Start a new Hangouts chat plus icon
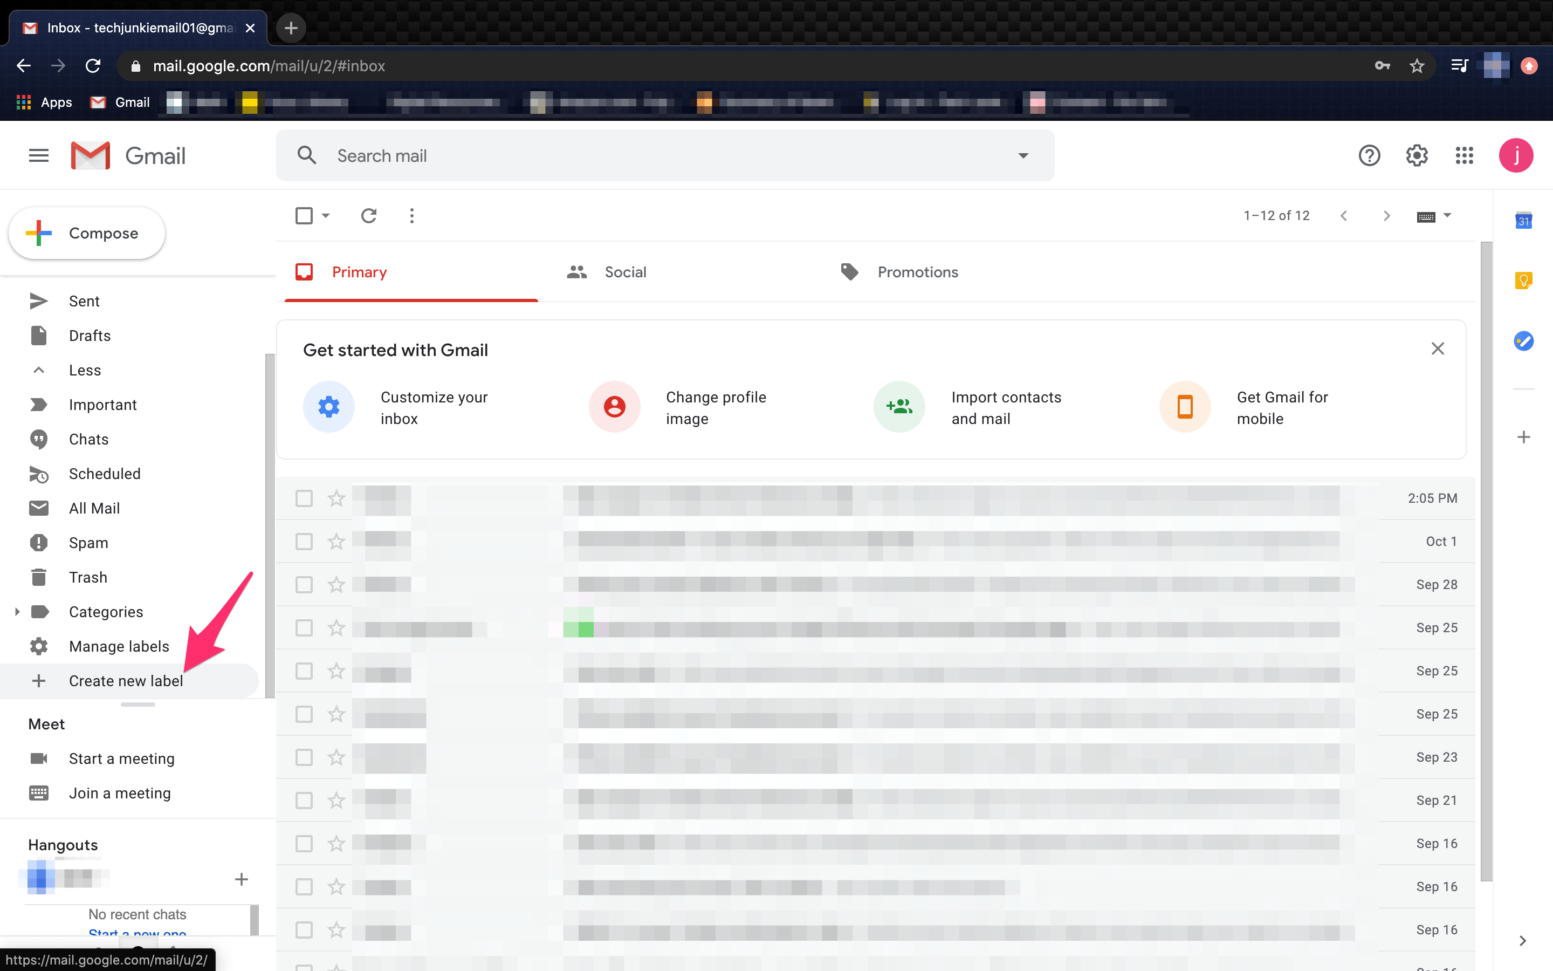The width and height of the screenshot is (1553, 971). click(x=241, y=879)
